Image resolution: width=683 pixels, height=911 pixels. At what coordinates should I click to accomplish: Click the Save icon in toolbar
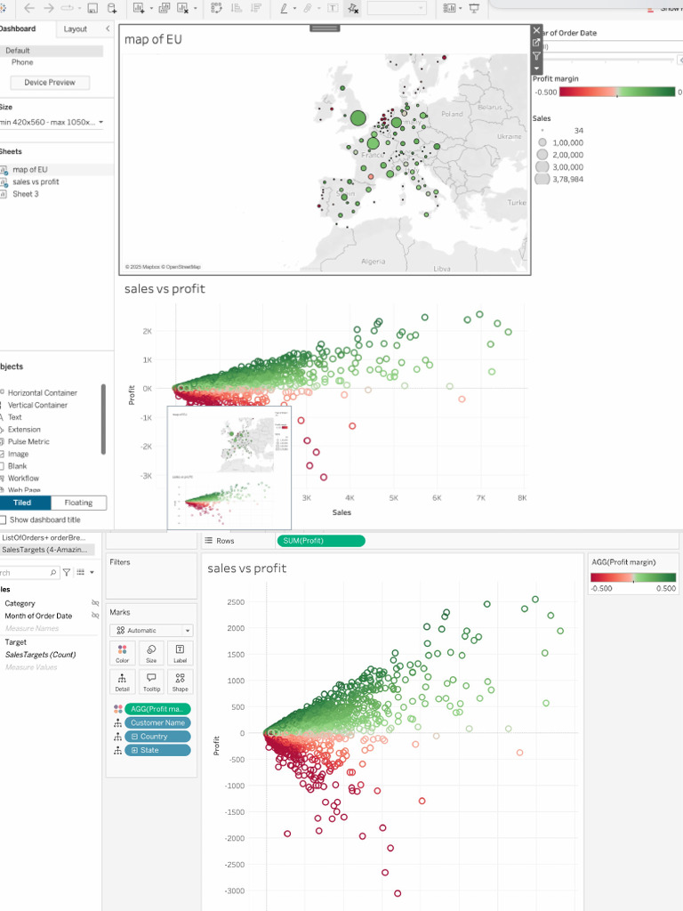(x=92, y=8)
